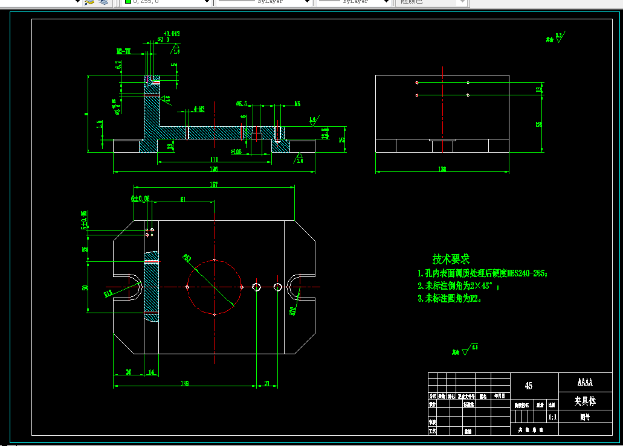Select the M6 thread callout
The width and height of the screenshot is (623, 446).
297,104
